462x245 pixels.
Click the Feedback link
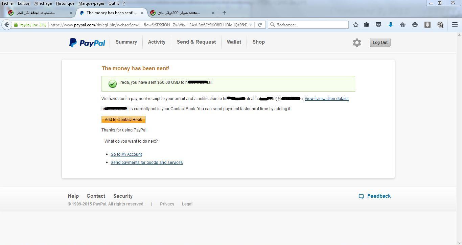pyautogui.click(x=379, y=196)
